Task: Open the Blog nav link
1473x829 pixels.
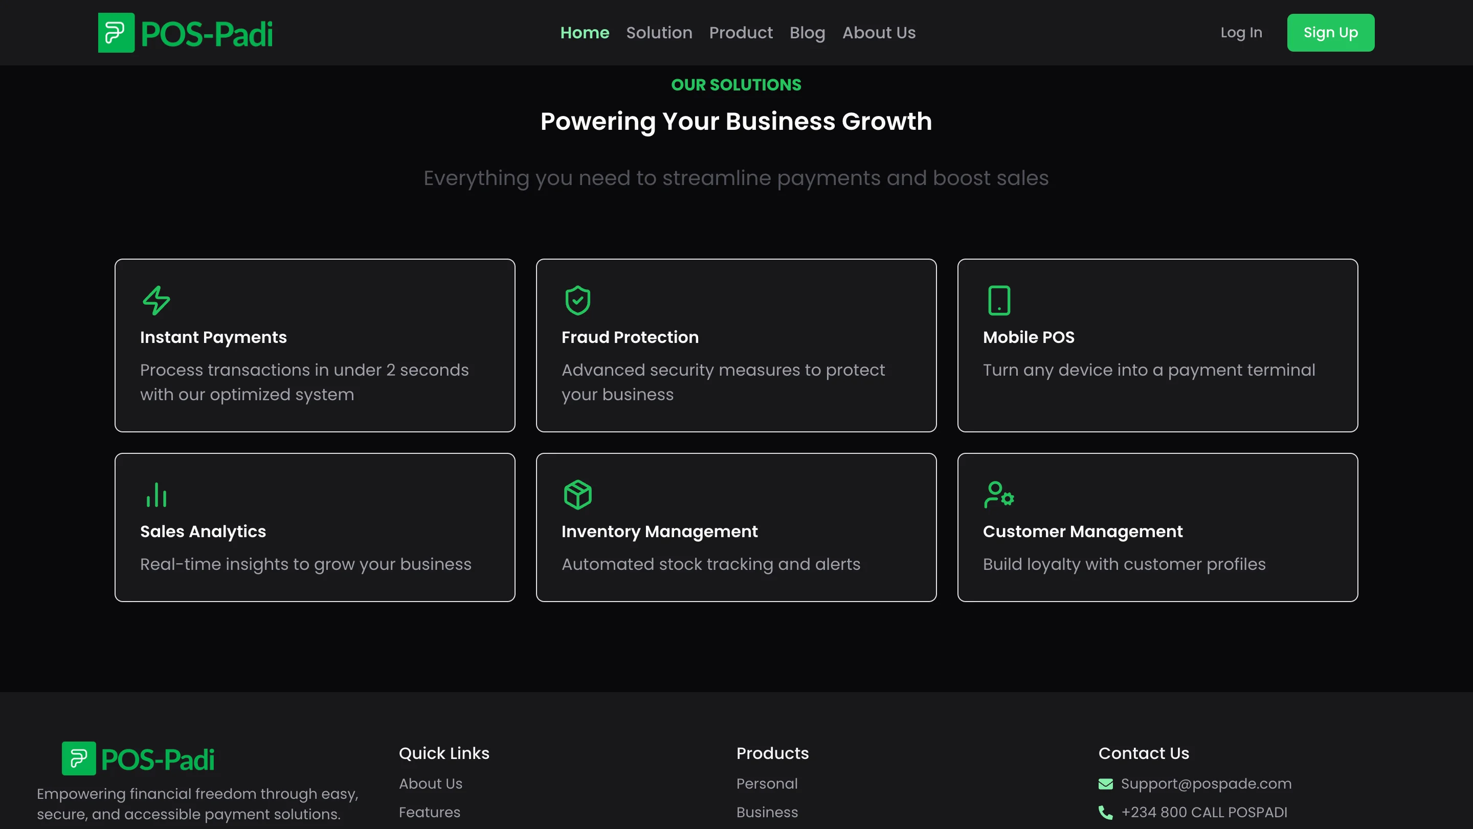Action: tap(807, 33)
